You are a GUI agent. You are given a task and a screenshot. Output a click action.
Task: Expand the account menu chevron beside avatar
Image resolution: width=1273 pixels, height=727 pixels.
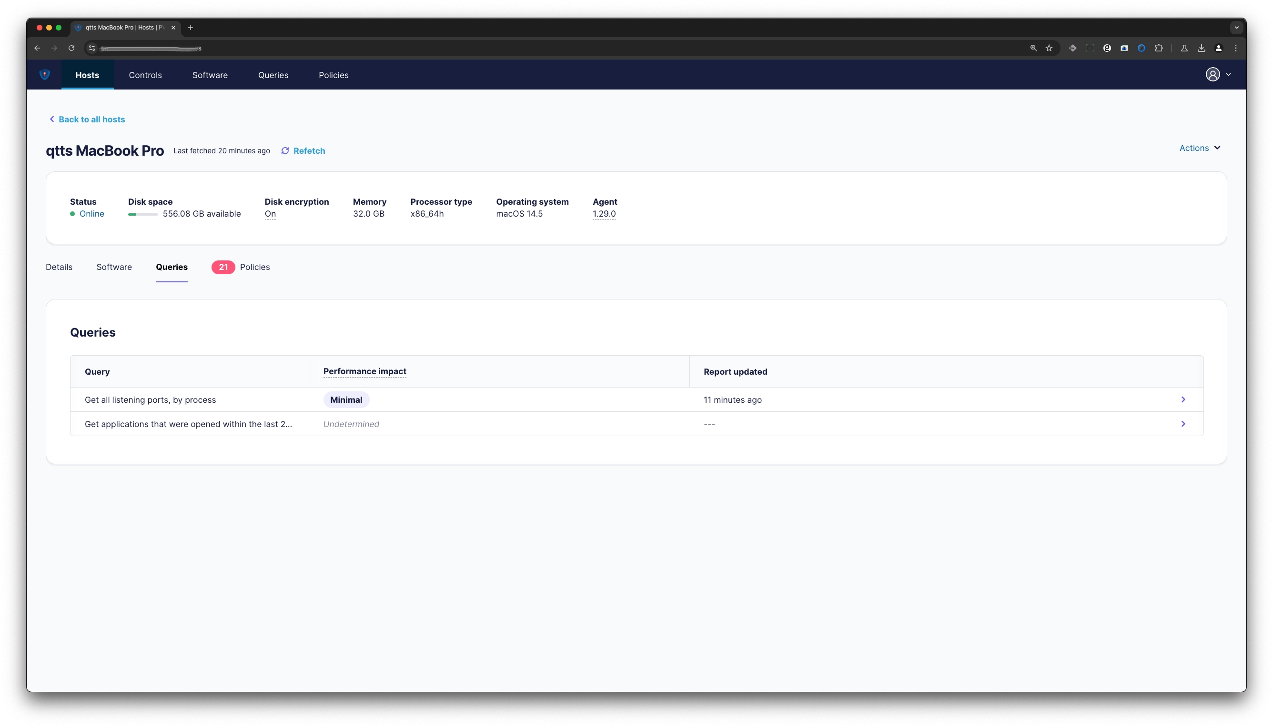pyautogui.click(x=1228, y=74)
